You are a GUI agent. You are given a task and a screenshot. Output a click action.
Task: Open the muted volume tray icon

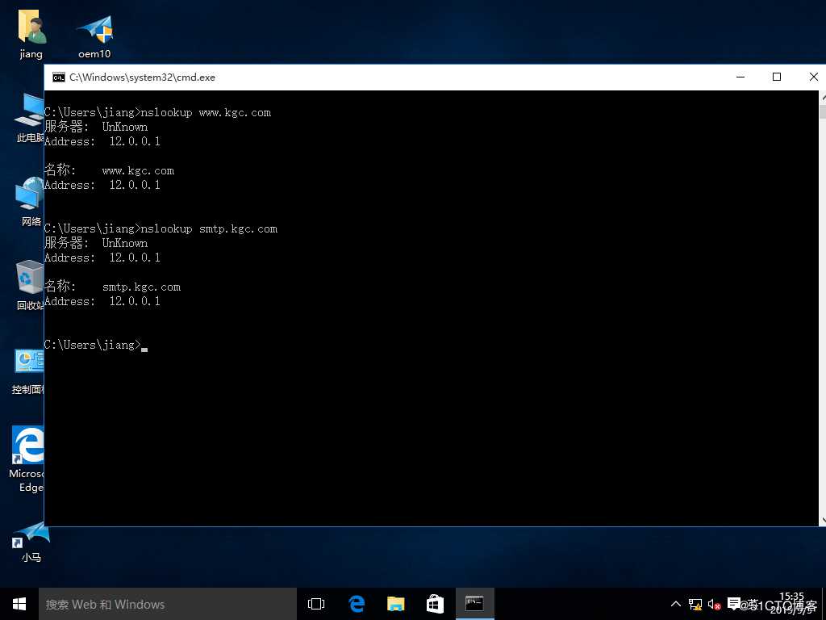pos(715,604)
